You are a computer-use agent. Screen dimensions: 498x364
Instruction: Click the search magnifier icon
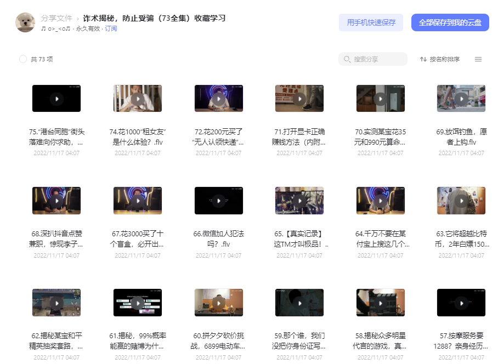pos(347,59)
